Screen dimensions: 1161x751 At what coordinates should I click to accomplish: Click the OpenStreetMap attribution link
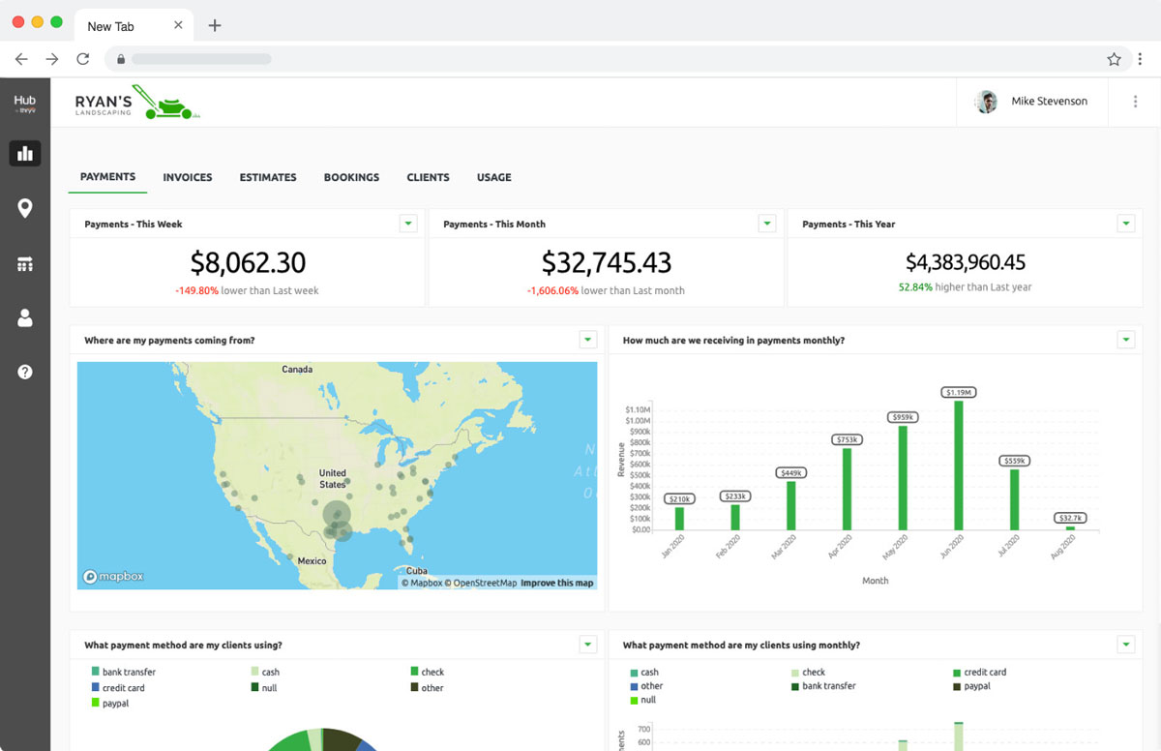coord(481,583)
